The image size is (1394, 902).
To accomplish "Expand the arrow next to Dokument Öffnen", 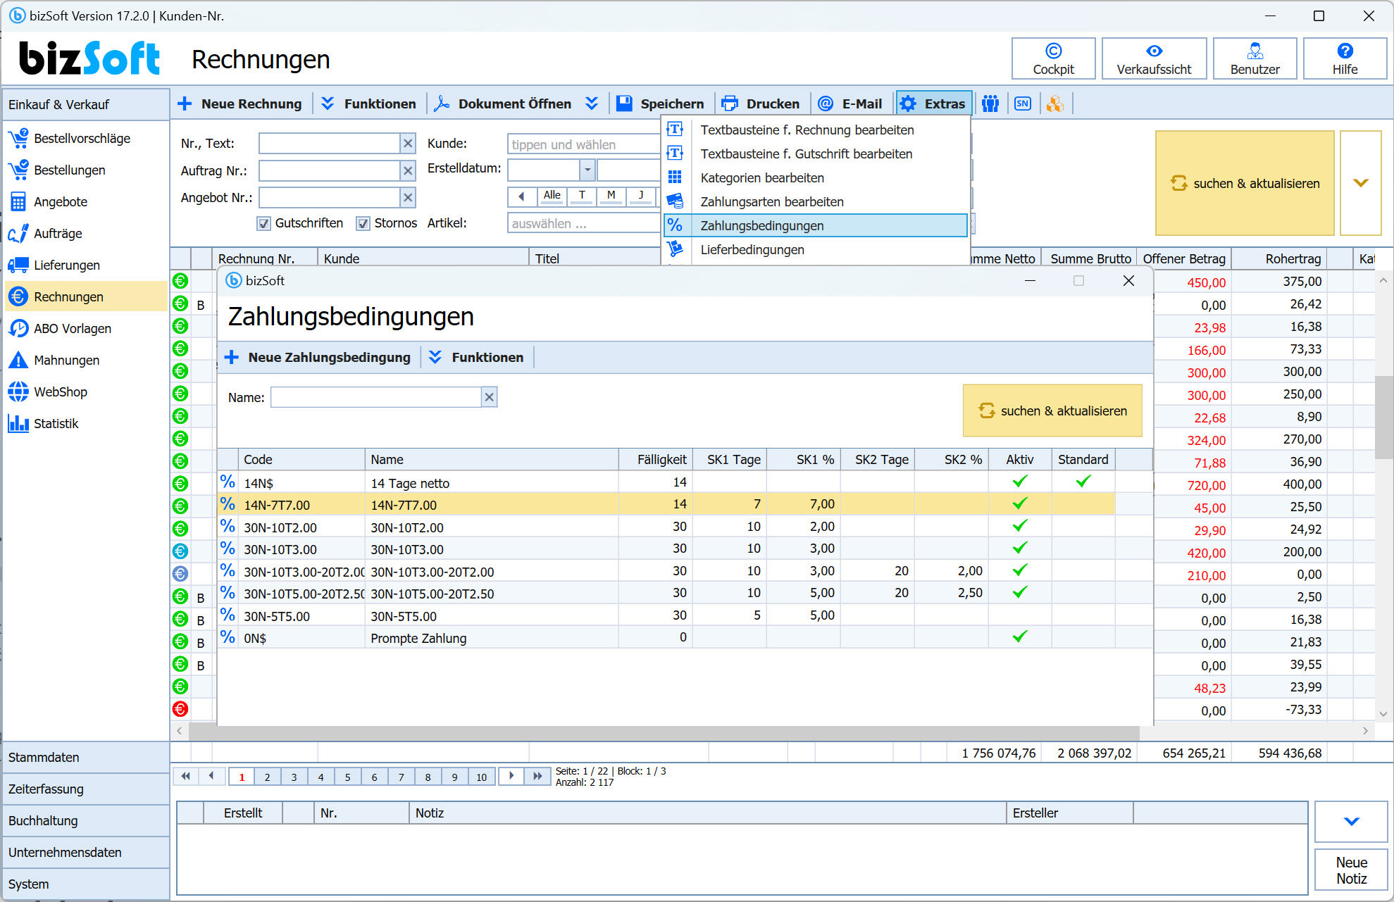I will (592, 104).
